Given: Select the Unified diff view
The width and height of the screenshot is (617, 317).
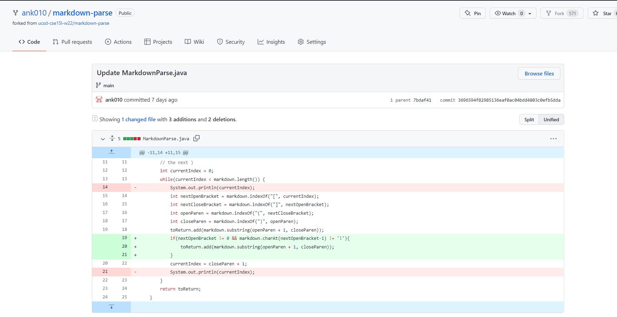Looking at the screenshot, I should (x=551, y=119).
